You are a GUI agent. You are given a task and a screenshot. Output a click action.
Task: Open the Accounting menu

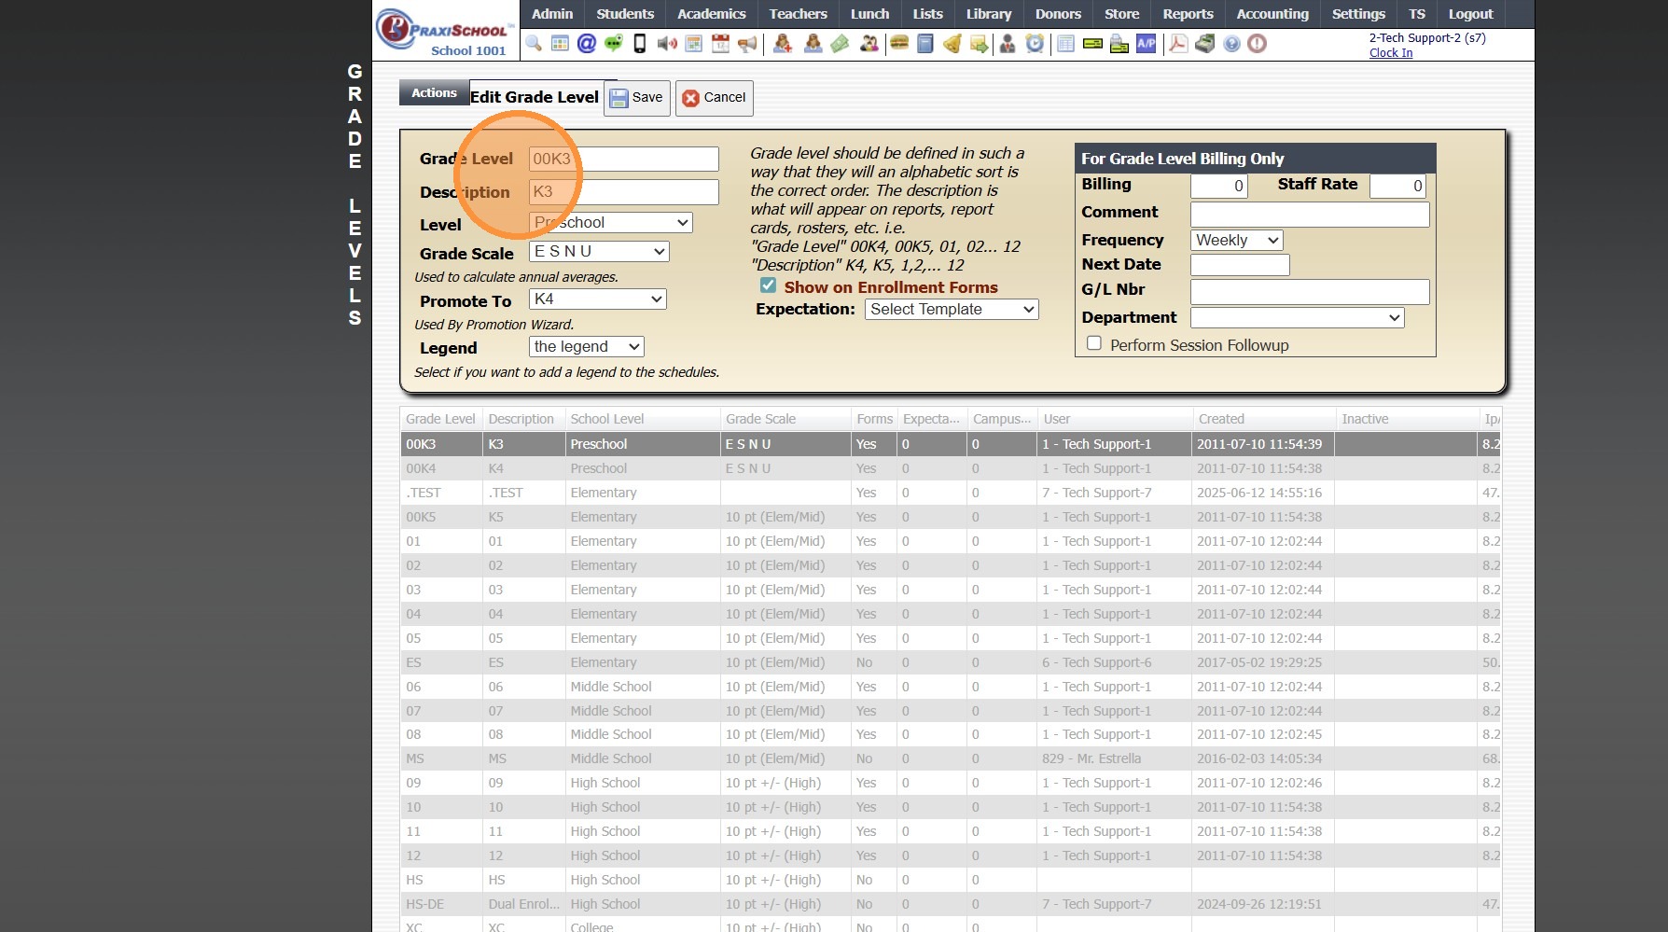click(x=1272, y=14)
